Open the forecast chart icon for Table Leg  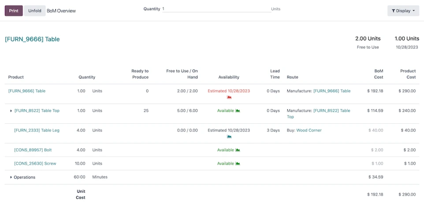[x=229, y=136]
